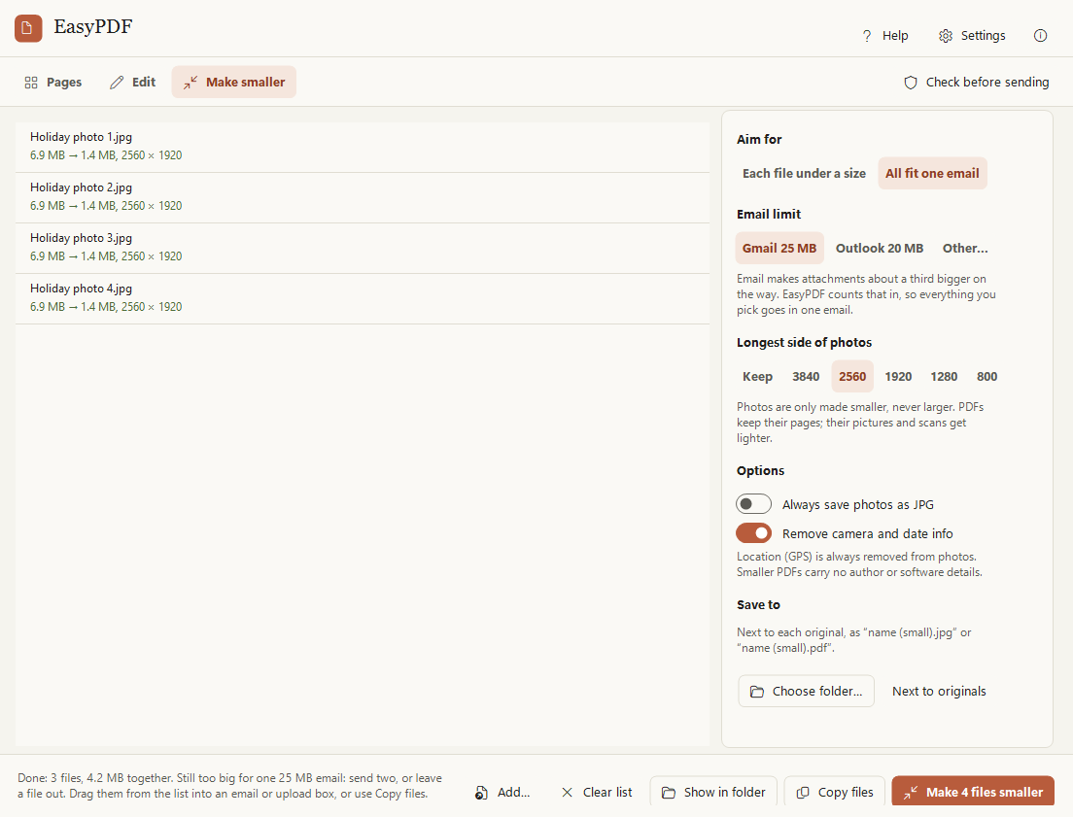Image resolution: width=1073 pixels, height=817 pixels.
Task: Choose Outlook 20 MB email limit
Action: tap(879, 249)
